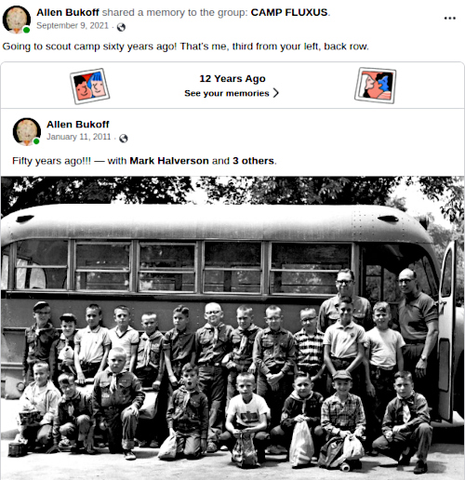The width and height of the screenshot is (465, 480).
Task: Click the left memories photo illustration
Action: coord(89,86)
